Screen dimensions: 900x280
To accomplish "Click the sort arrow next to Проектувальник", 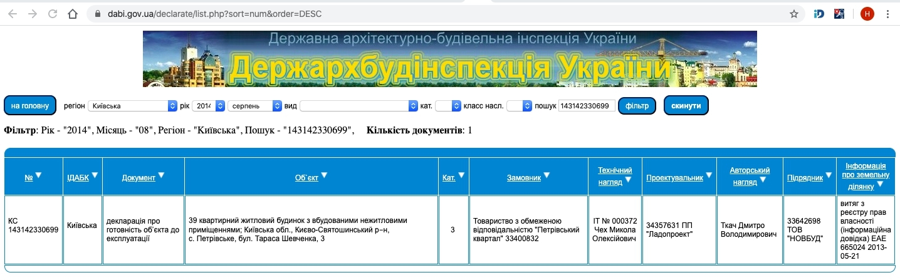I will 709,176.
